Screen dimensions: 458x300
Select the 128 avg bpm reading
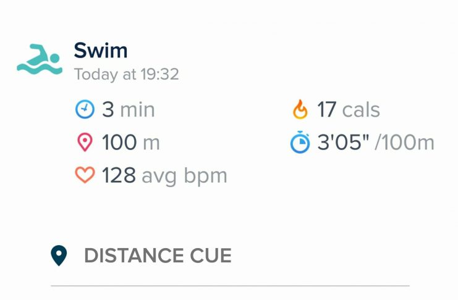tap(164, 176)
